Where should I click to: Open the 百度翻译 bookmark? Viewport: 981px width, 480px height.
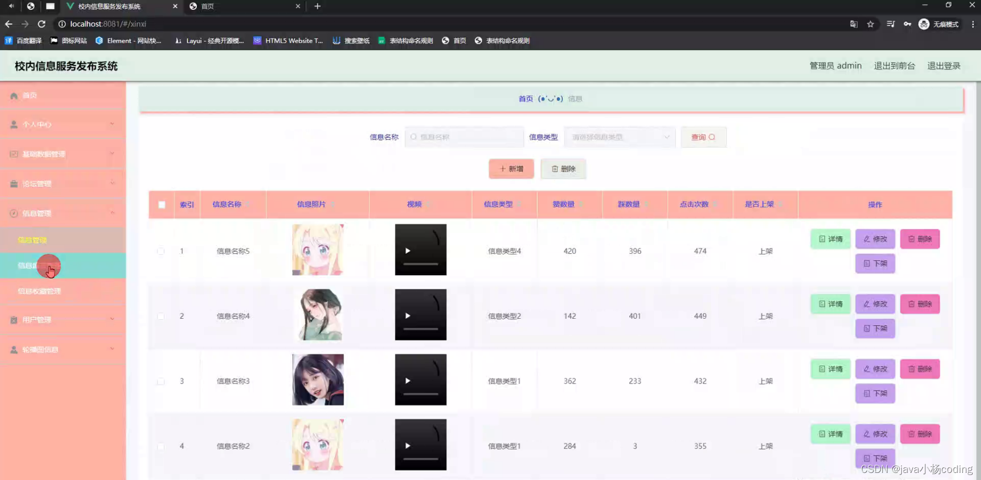point(23,40)
